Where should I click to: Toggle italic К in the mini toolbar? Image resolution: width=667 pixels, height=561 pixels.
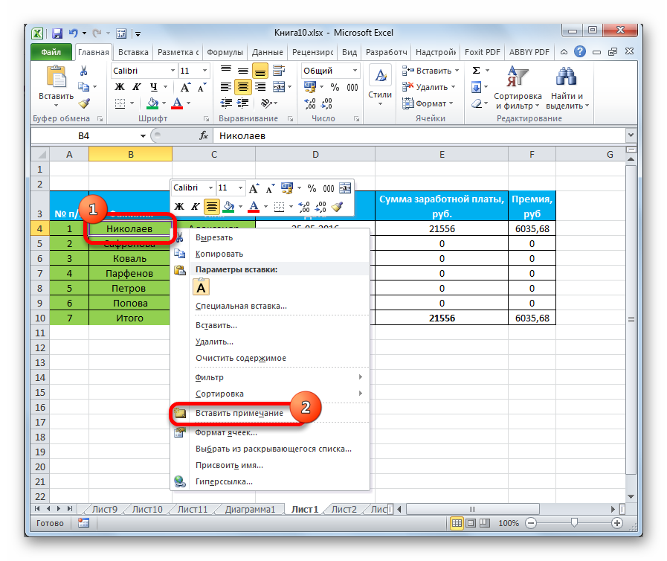196,207
